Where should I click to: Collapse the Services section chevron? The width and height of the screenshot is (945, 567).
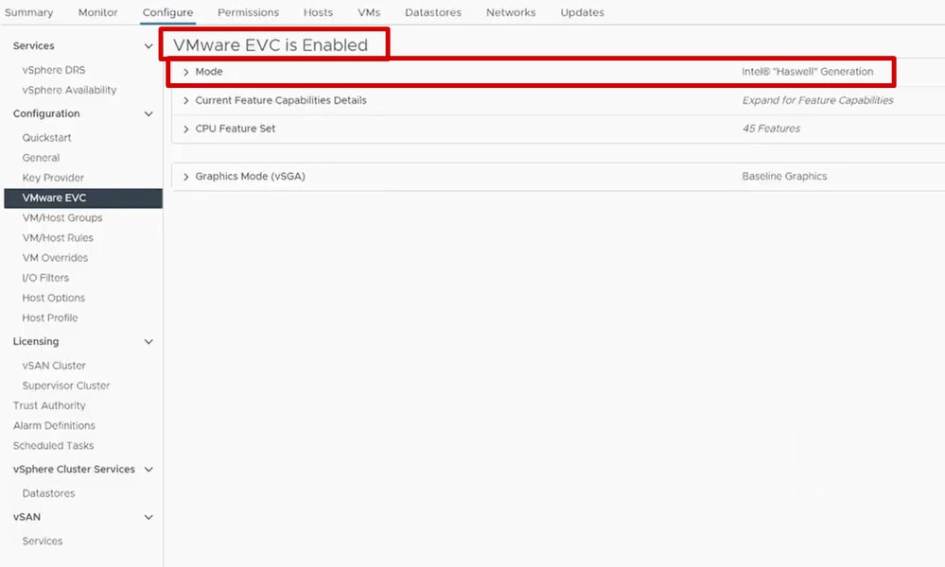point(149,46)
